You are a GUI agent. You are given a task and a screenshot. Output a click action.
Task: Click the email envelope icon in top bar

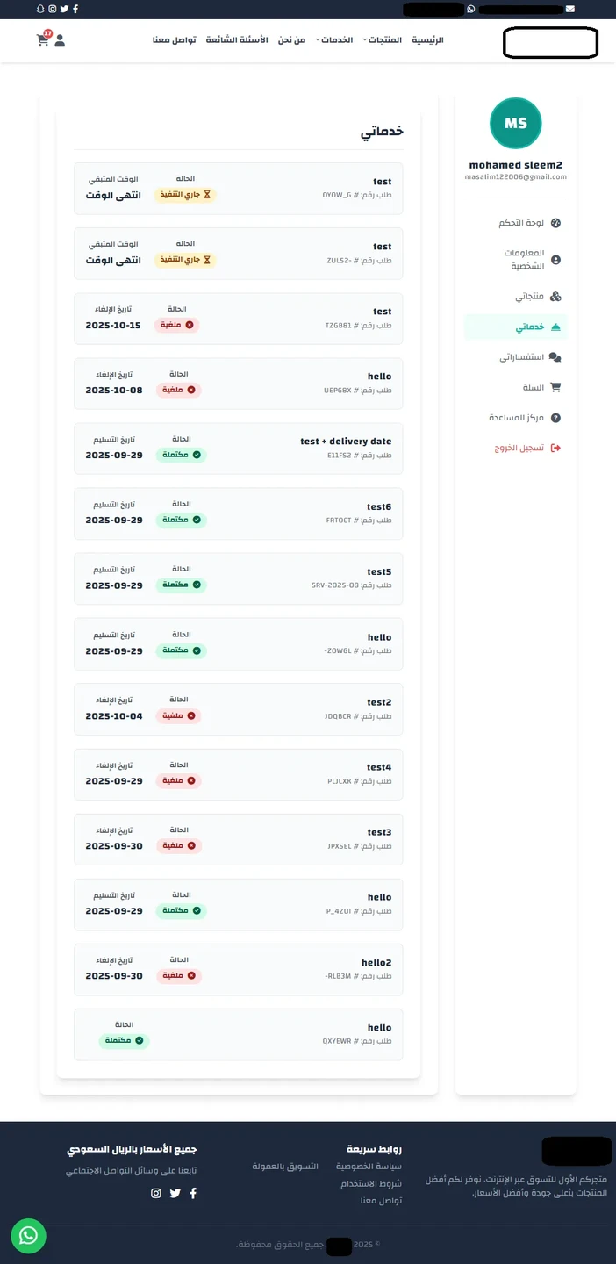[570, 9]
